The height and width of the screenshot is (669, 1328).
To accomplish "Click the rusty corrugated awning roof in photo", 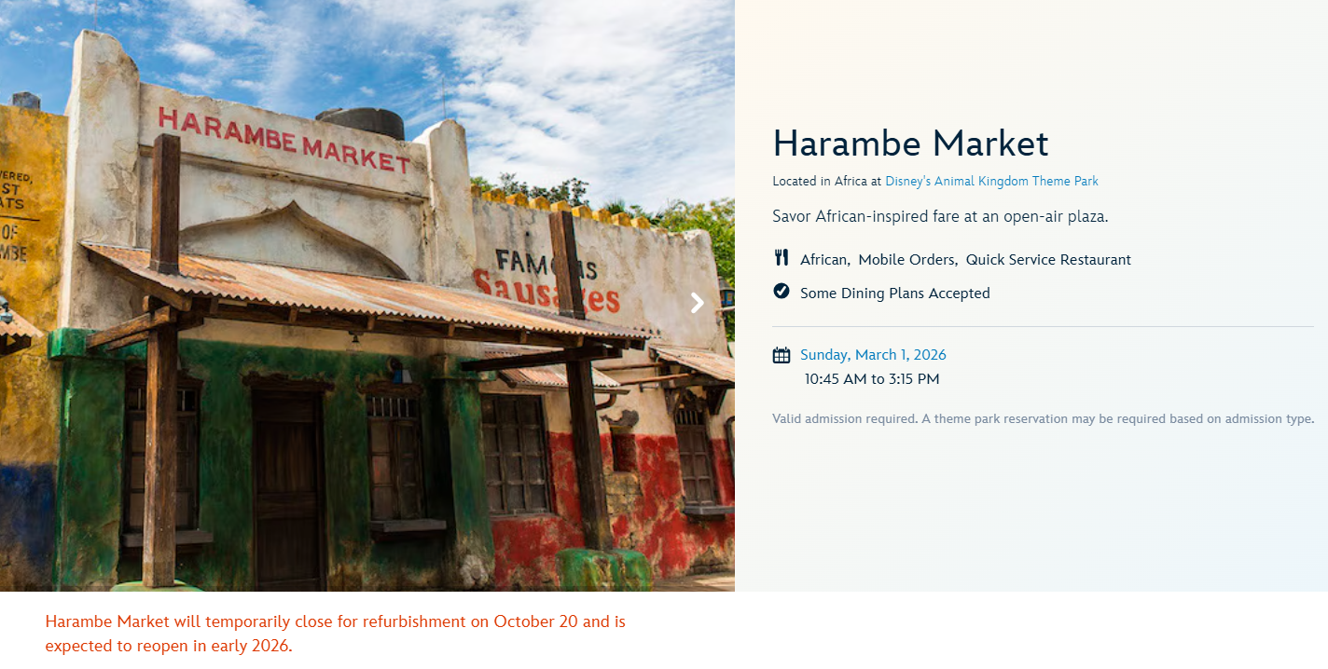I will click(x=364, y=294).
